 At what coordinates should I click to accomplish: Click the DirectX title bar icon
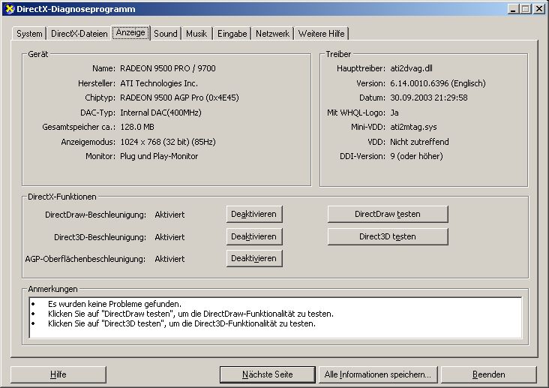point(8,8)
